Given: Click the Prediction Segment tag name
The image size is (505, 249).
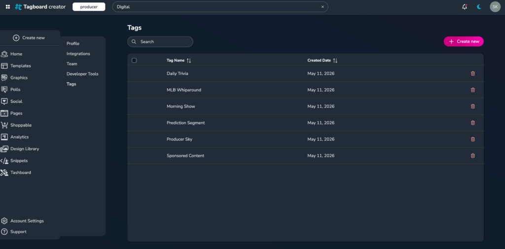Looking at the screenshot, I should click(x=186, y=123).
